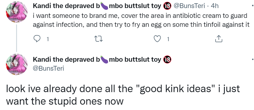This screenshot has width=254, height=110.
Task: Click the retweet arrows icon
Action: click(x=98, y=39)
